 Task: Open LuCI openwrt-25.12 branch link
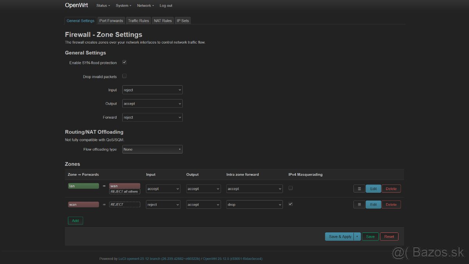click(x=159, y=259)
